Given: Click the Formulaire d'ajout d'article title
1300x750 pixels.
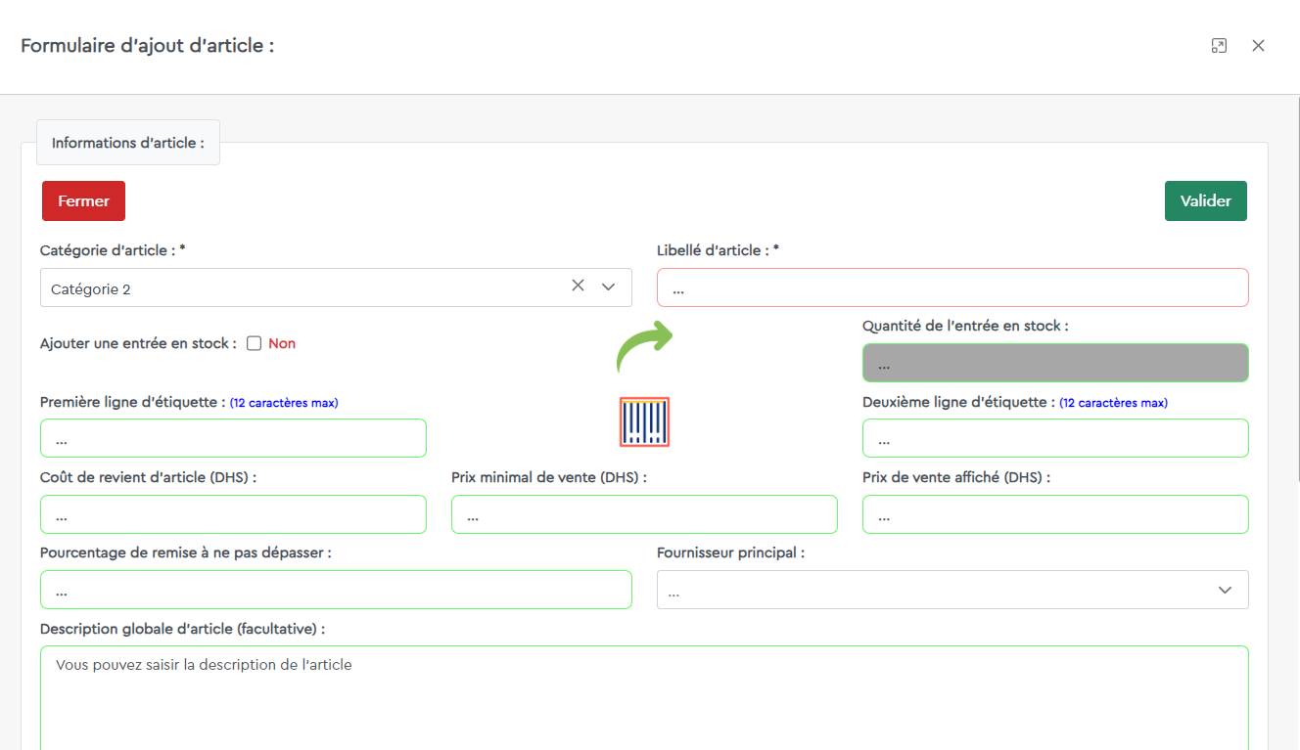Looking at the screenshot, I should [x=148, y=45].
